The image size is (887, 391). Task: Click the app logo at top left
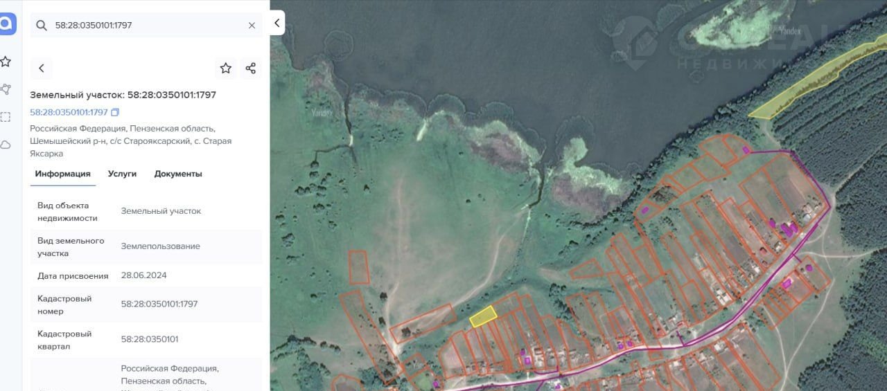click(x=6, y=24)
